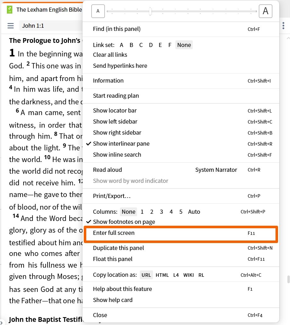Choose link set F
Image resolution: width=290 pixels, height=325 pixels.
[170, 45]
